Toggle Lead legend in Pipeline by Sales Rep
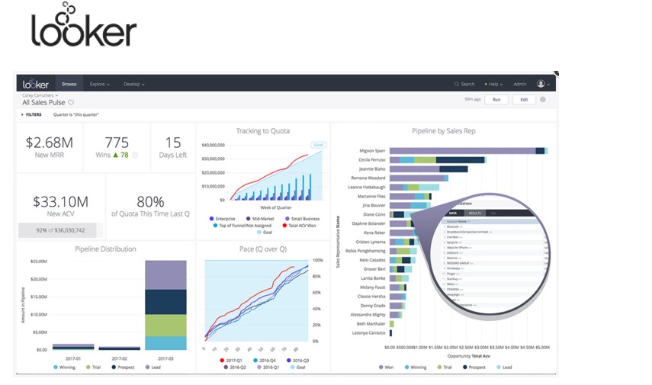Screen dimensions: 652x385 pos(504,367)
